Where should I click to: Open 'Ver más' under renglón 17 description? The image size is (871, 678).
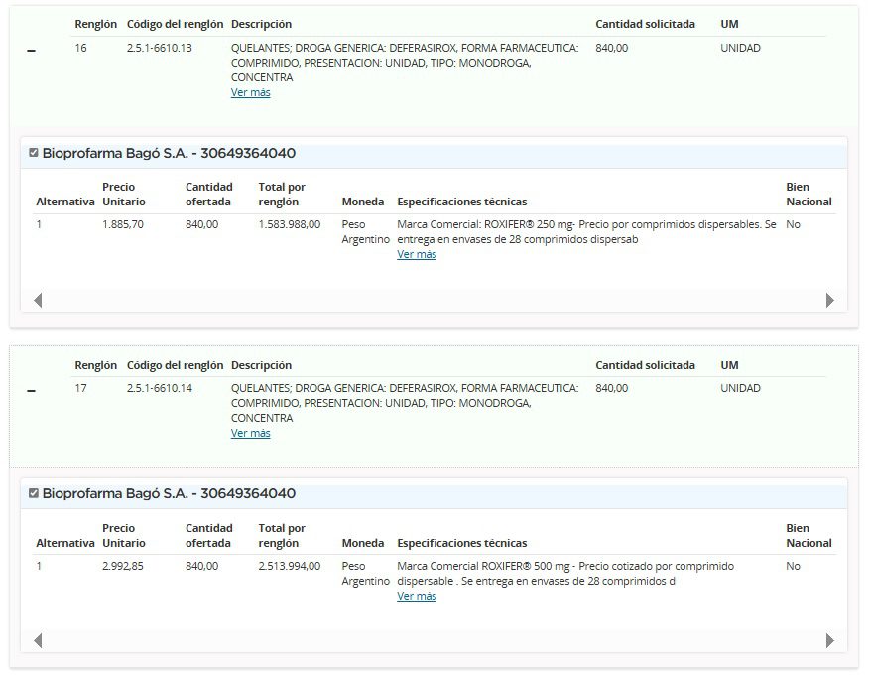[250, 433]
